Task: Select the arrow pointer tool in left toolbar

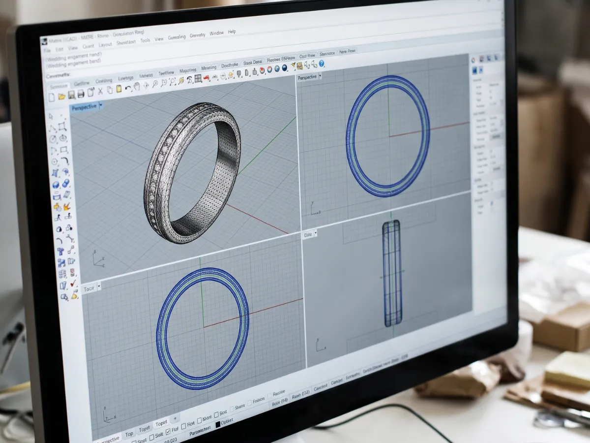Action: pos(51,117)
